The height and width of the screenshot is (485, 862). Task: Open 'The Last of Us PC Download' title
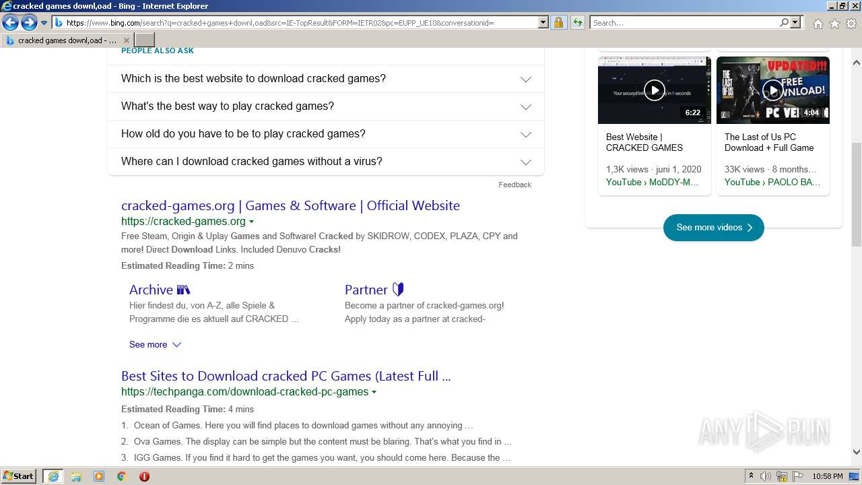pos(769,142)
